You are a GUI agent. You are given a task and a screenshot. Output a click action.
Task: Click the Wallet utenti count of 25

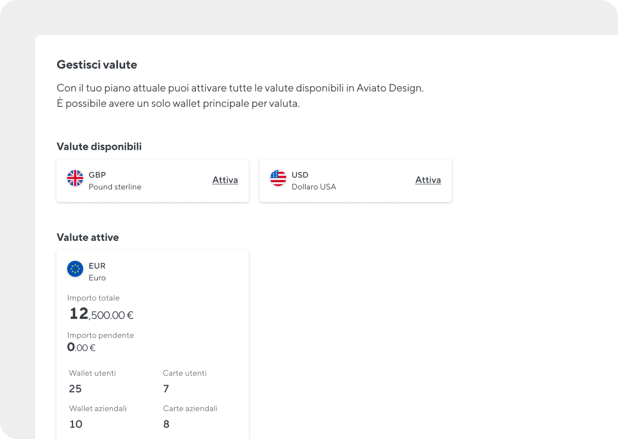(x=75, y=389)
